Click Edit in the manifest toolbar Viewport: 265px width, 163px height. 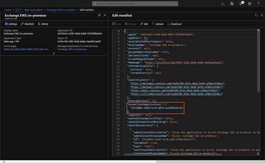tap(144, 24)
